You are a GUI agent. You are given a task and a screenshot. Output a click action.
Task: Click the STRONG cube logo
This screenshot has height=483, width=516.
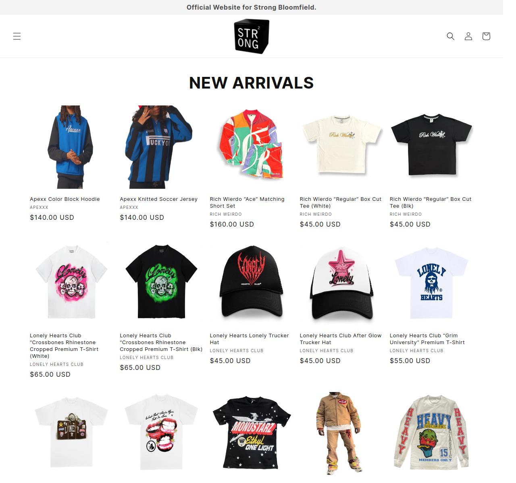(252, 36)
